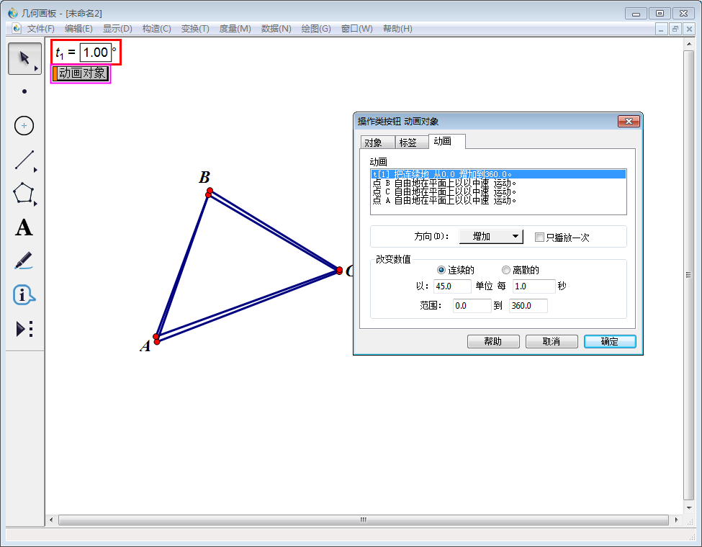Select the Information tool
Viewport: 702px width, 547px height.
click(x=24, y=295)
